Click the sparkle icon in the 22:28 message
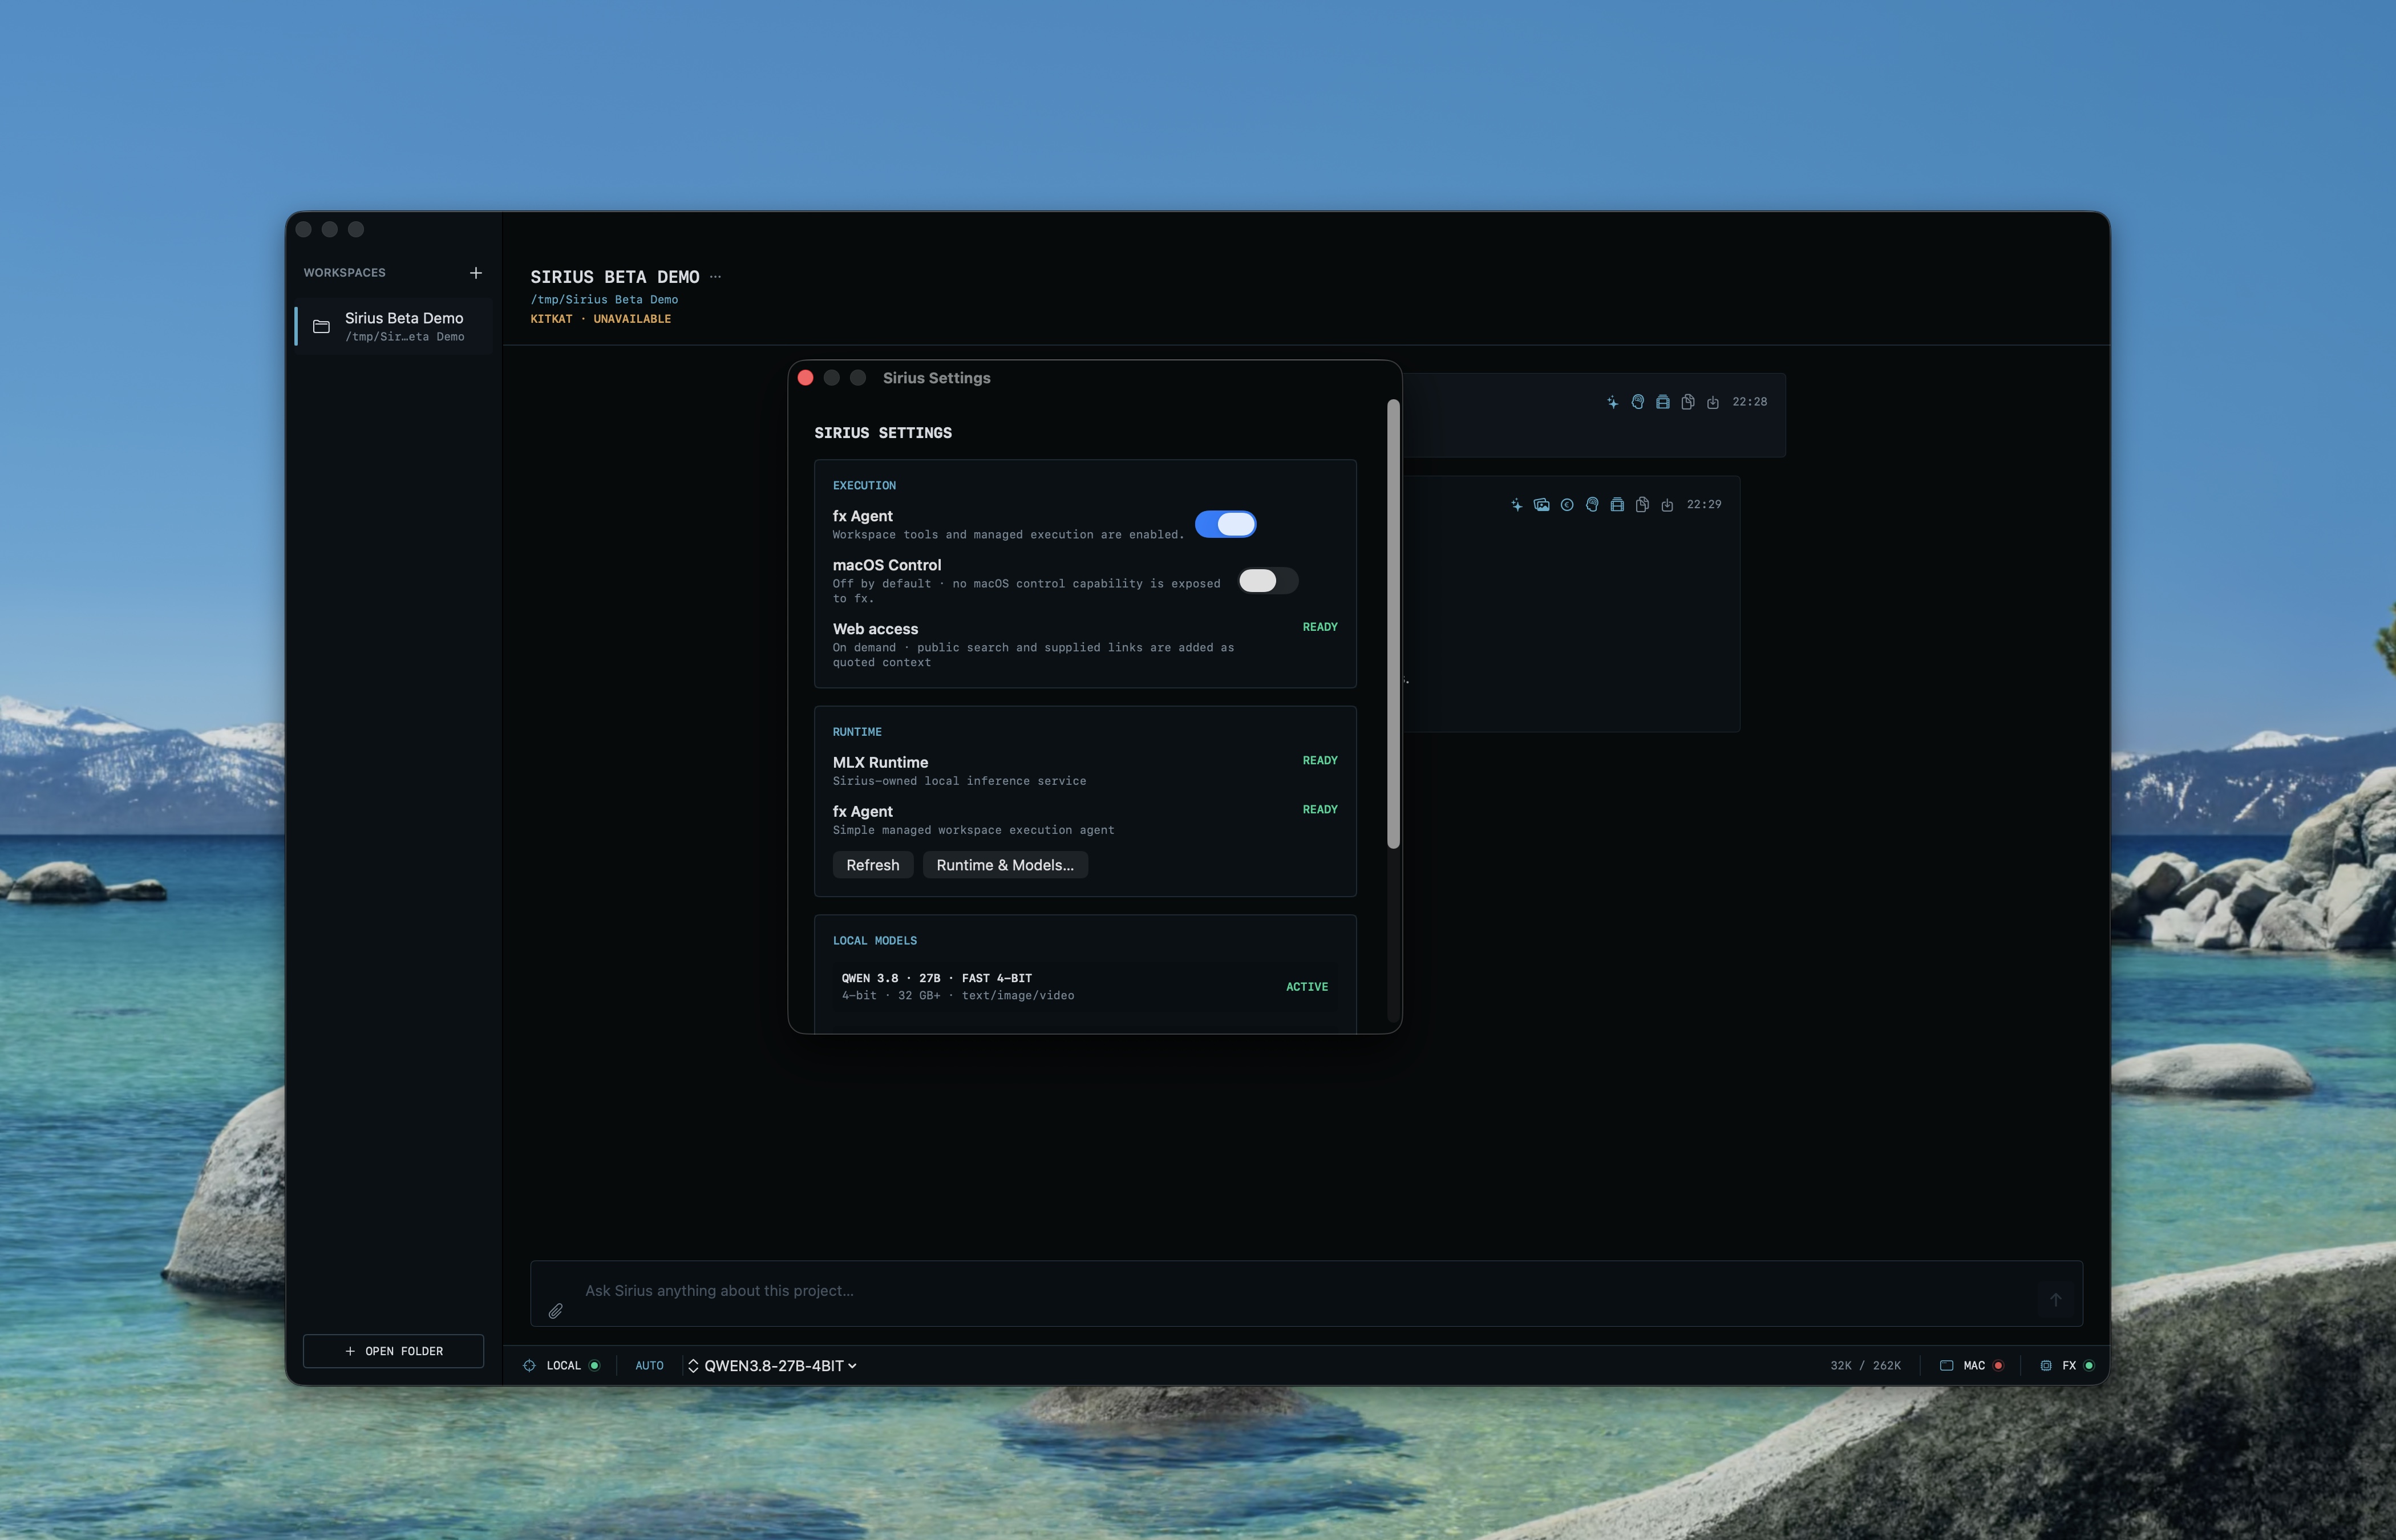 [x=1612, y=402]
